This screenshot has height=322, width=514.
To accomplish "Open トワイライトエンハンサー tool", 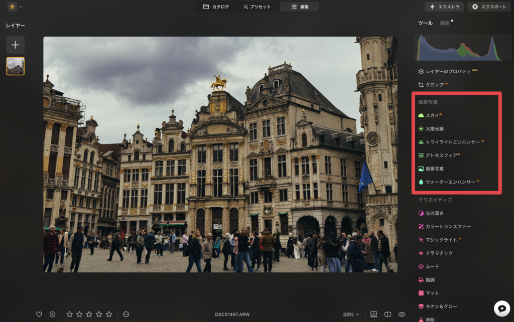I will [x=451, y=142].
